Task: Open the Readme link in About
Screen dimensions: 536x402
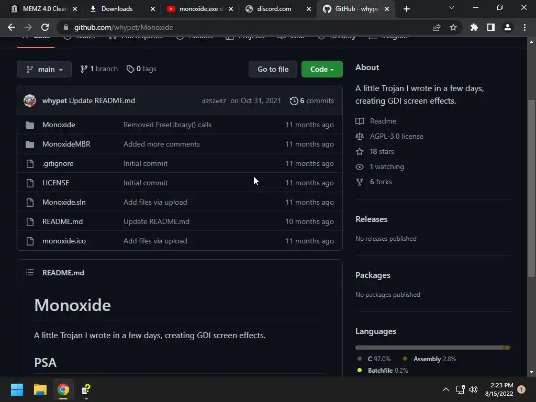Action: [383, 121]
